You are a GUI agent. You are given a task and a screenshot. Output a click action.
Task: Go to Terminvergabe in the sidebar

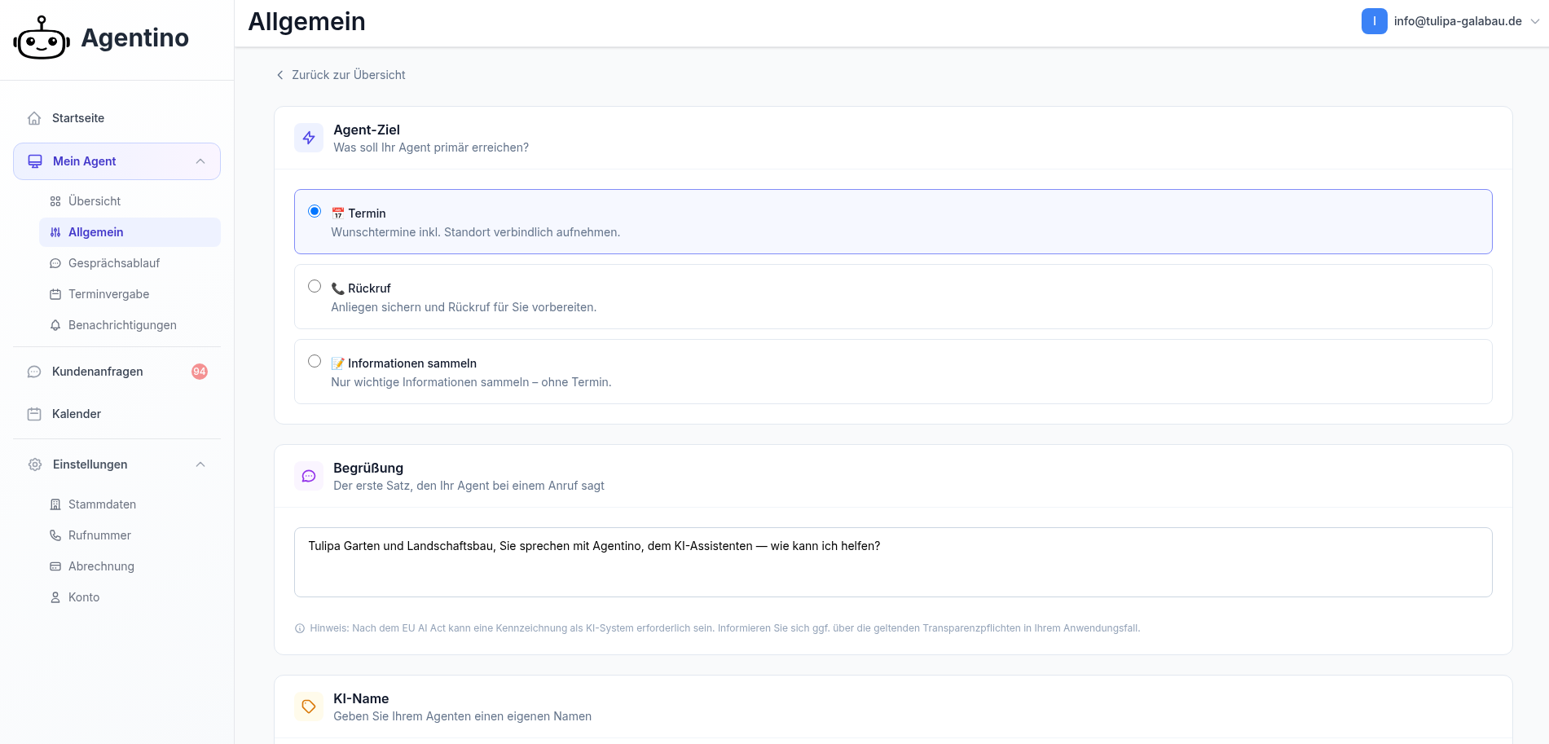(108, 294)
